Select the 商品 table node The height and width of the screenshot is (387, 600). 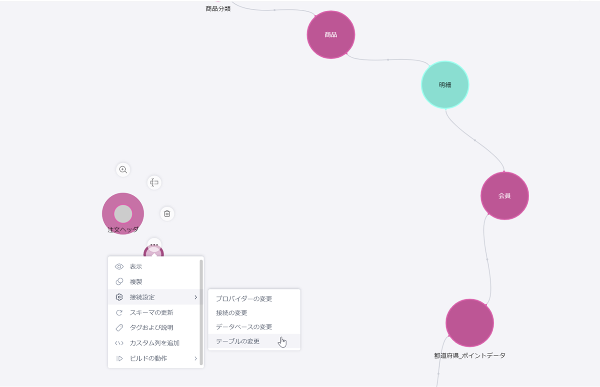(x=331, y=35)
